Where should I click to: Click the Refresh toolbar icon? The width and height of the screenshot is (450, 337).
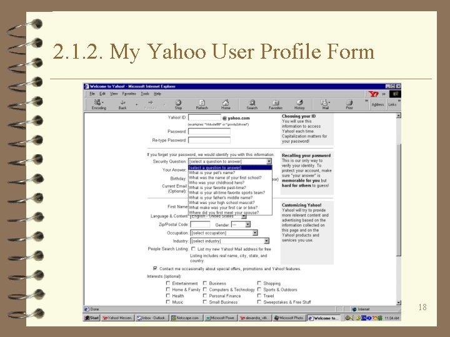(x=202, y=105)
